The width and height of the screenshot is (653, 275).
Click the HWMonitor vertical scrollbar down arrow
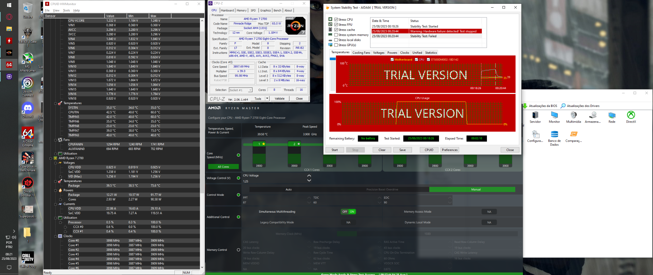coord(202,268)
